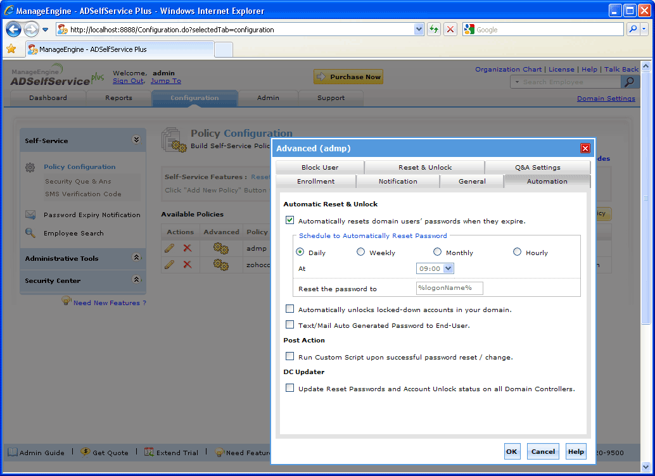Open the Dashboard main tab
Viewport: 655px width, 476px height.
(x=48, y=97)
